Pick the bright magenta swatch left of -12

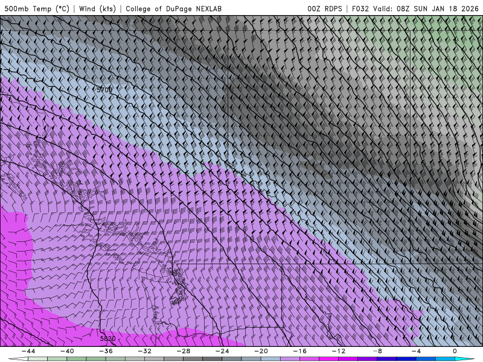tap(328, 359)
